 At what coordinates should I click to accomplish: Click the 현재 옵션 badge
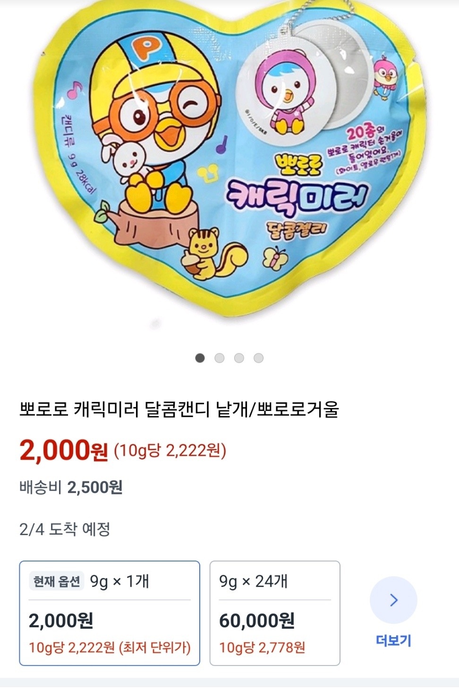point(57,581)
